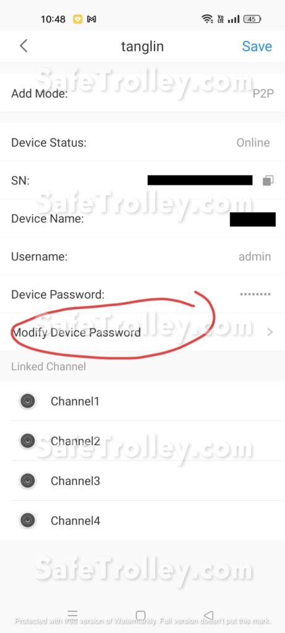Tap the Wi-Fi signal status icon
This screenshot has width=285, height=633.
tap(208, 19)
